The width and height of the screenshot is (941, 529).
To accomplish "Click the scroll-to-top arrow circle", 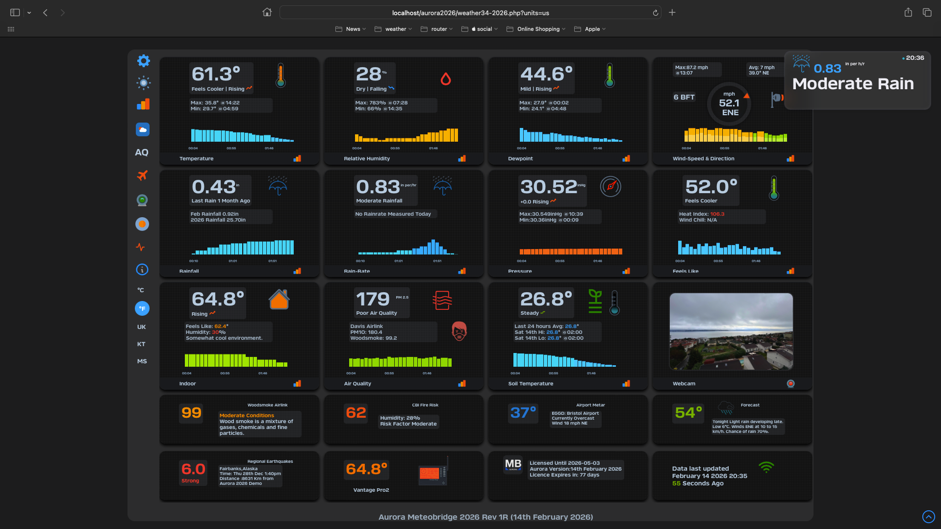I will [928, 517].
